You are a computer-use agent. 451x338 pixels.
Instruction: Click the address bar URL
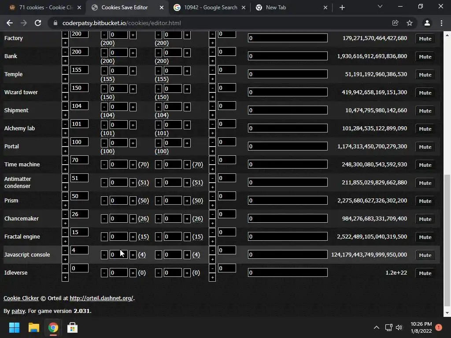[x=122, y=23]
